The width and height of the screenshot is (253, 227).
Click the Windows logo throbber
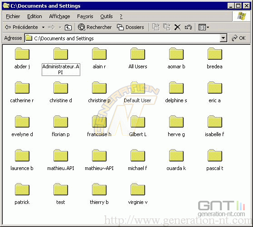[x=241, y=16]
